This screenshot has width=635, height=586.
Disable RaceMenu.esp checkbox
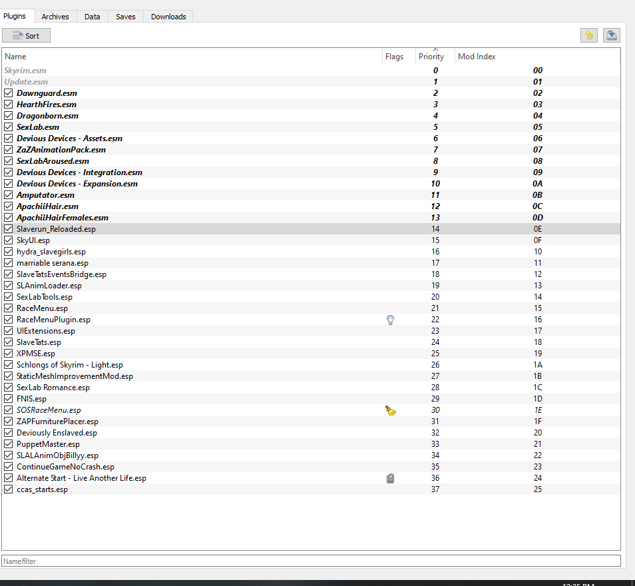[x=9, y=308]
